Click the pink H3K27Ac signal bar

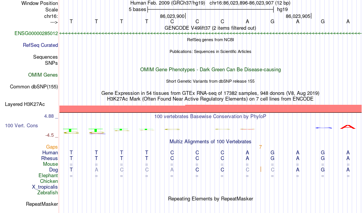tap(211, 109)
